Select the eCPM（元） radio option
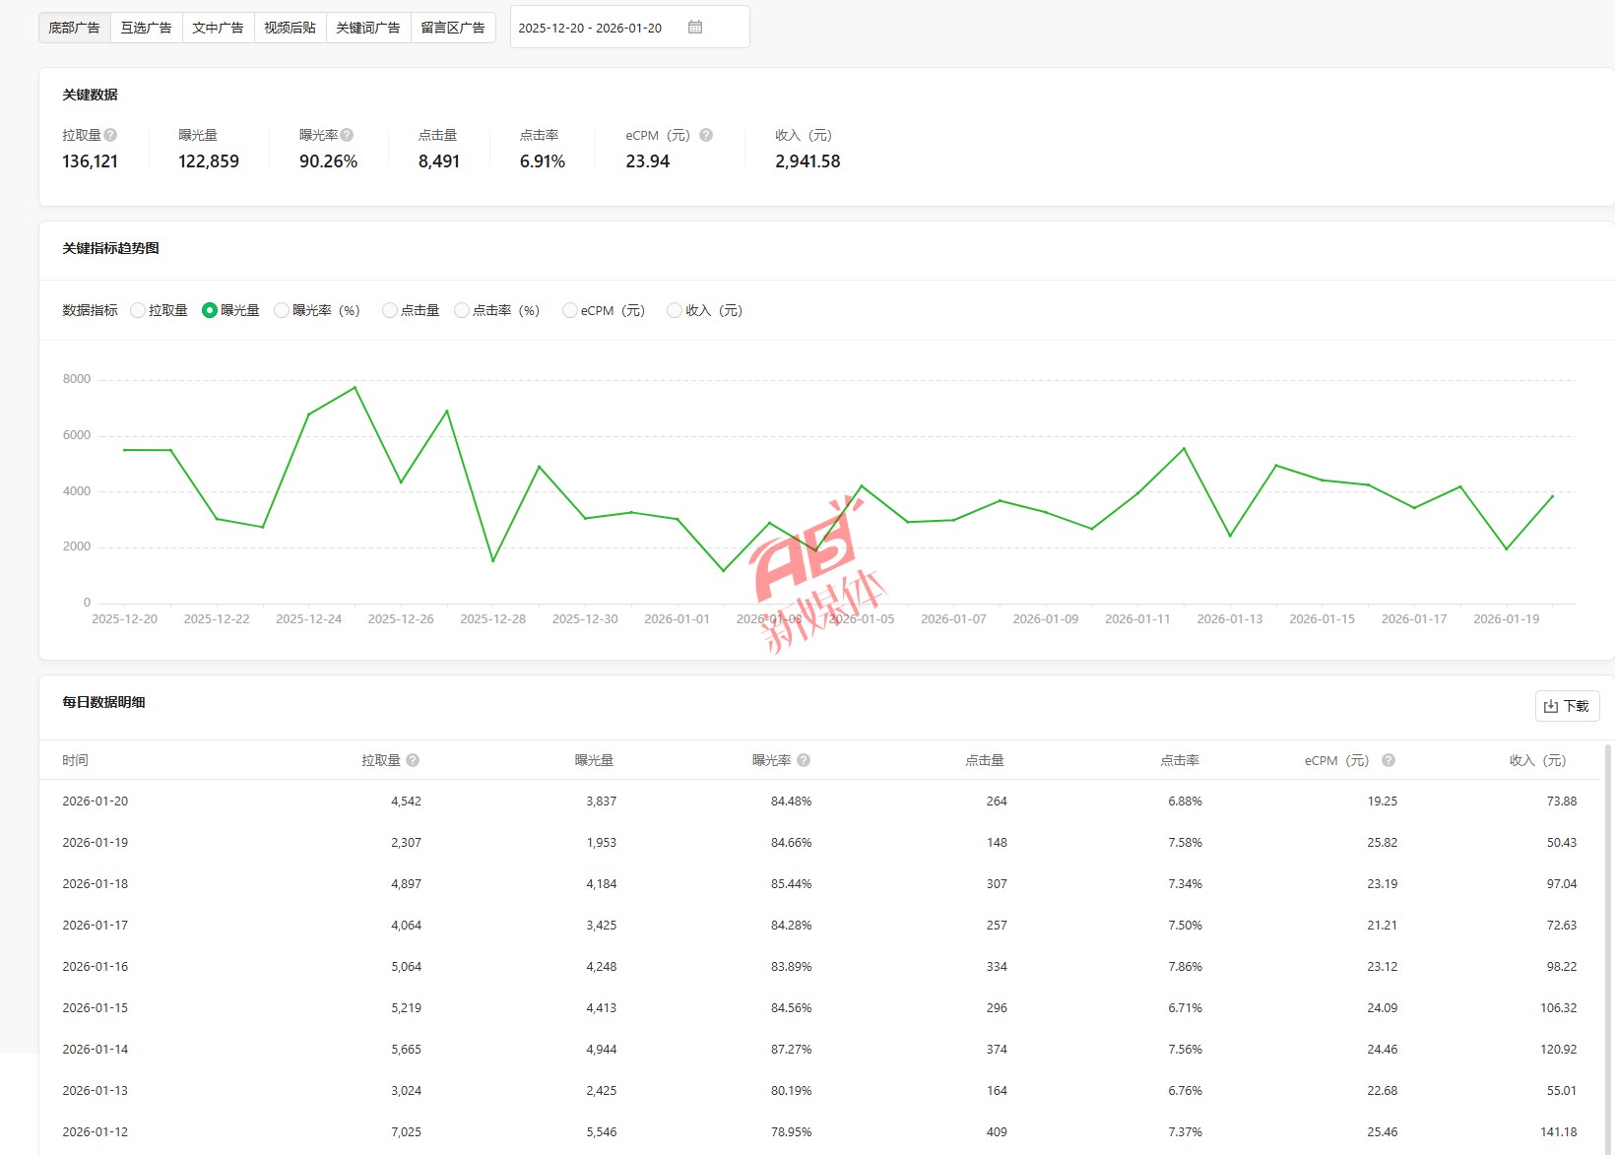 coord(569,310)
